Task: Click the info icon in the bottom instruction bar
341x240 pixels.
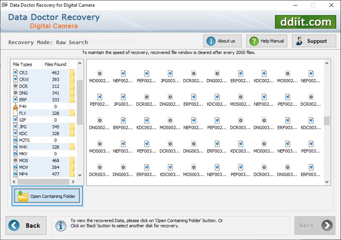Action: tap(61, 225)
